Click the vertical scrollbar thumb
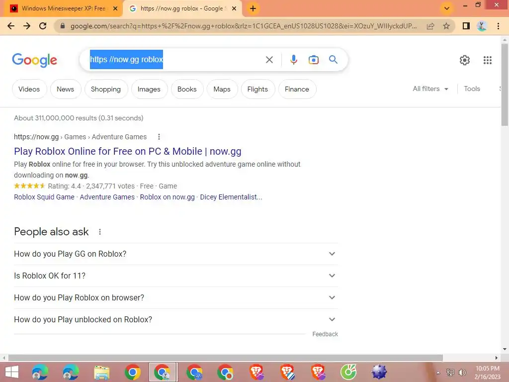This screenshot has width=509, height=382. tap(505, 85)
